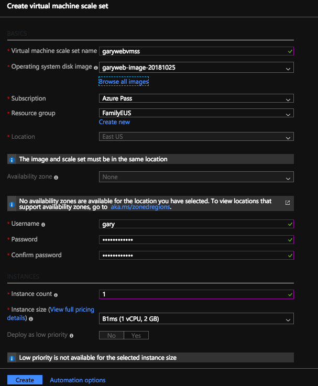Click info icon beside Deploy as low priority
The height and width of the screenshot is (386, 318).
tap(71, 335)
